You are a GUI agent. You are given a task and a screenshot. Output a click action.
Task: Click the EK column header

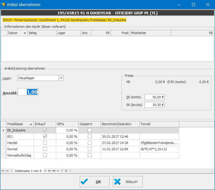click(x=101, y=33)
